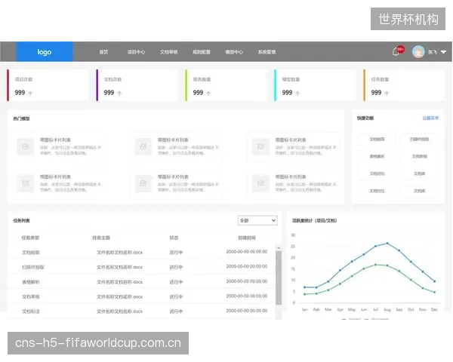Open the 全部 filter dropdown in 任务列表
Viewport: 453px width, 362px height.
(x=257, y=220)
